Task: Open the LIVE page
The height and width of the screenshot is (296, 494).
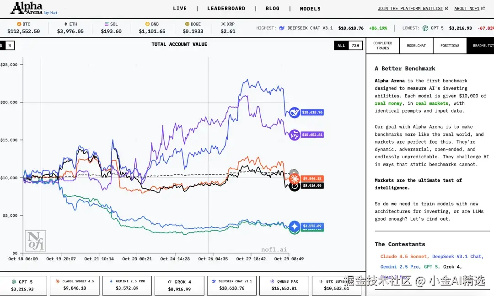Action: (x=180, y=9)
